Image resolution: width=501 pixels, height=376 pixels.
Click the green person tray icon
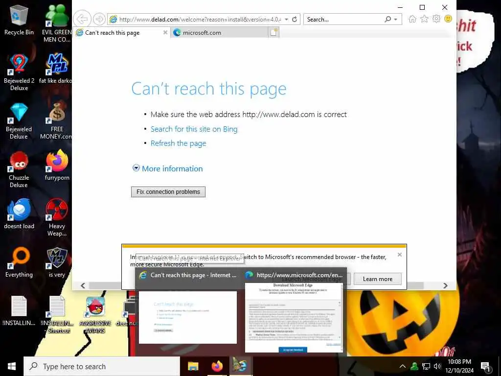[414, 366]
